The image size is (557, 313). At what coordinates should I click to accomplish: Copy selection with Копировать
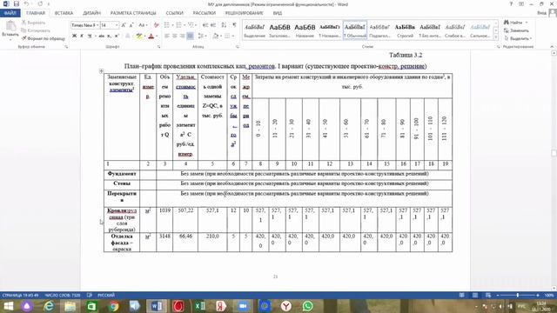(x=36, y=30)
